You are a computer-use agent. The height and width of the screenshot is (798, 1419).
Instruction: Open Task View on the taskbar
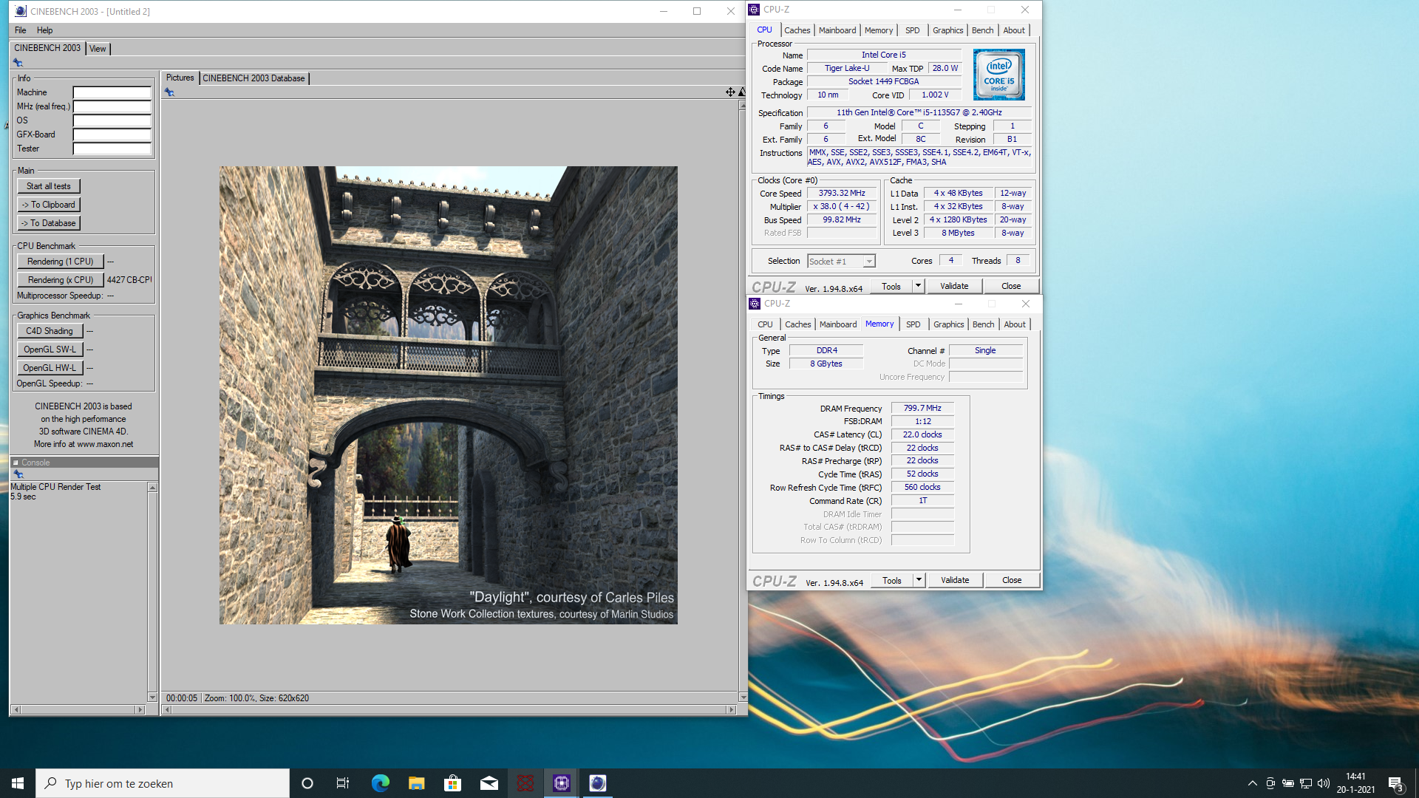coord(343,783)
